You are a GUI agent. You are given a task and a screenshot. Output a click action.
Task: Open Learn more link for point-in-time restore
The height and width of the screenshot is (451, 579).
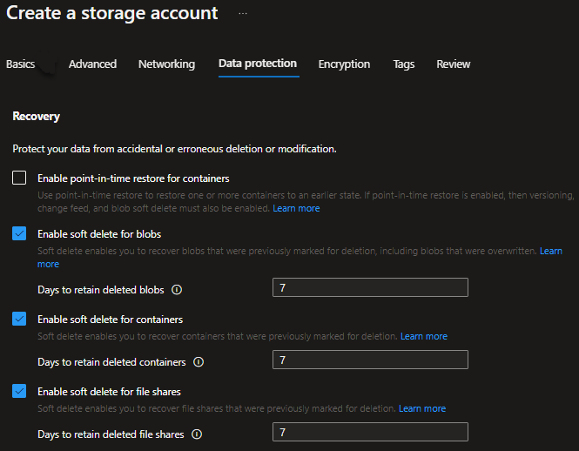pos(296,209)
